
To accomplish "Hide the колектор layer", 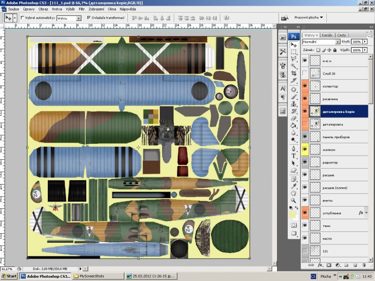I will (305, 86).
